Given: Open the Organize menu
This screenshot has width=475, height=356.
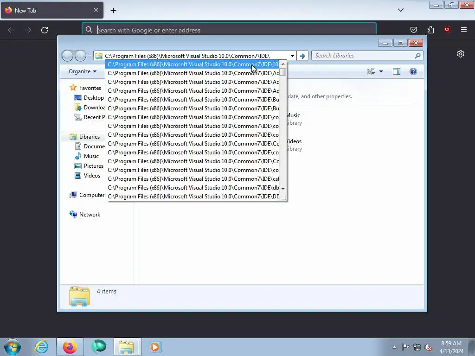Looking at the screenshot, I should 83,71.
